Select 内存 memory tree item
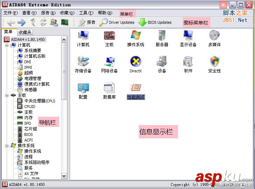The image size is (255, 189). [25, 118]
